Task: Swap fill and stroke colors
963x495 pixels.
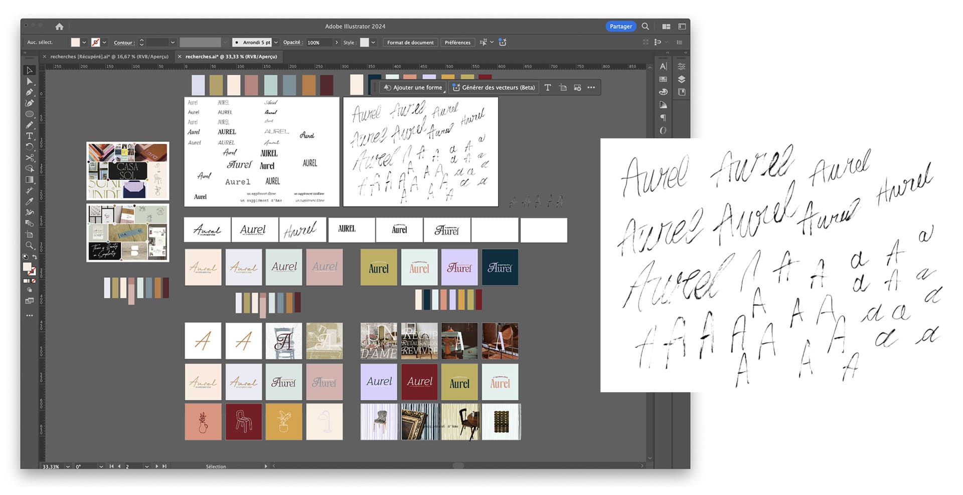Action: click(x=35, y=257)
